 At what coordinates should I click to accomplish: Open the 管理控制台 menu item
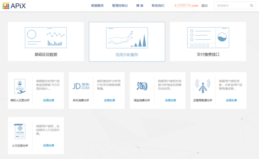[120, 6]
